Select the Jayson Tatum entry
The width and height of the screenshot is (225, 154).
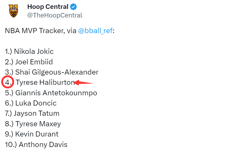36,113
